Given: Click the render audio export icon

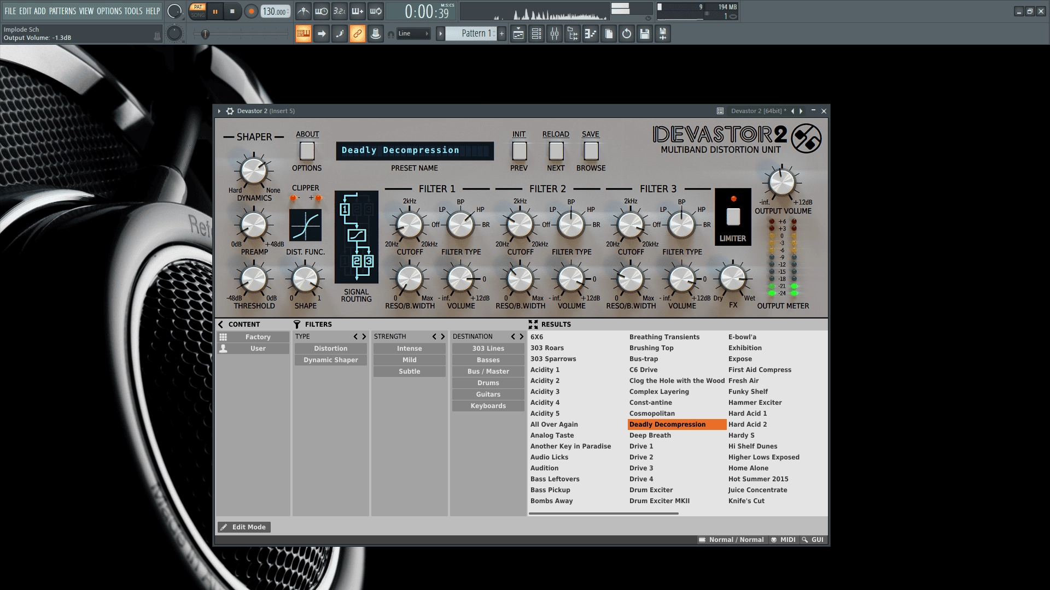Looking at the screenshot, I should click(x=663, y=34).
